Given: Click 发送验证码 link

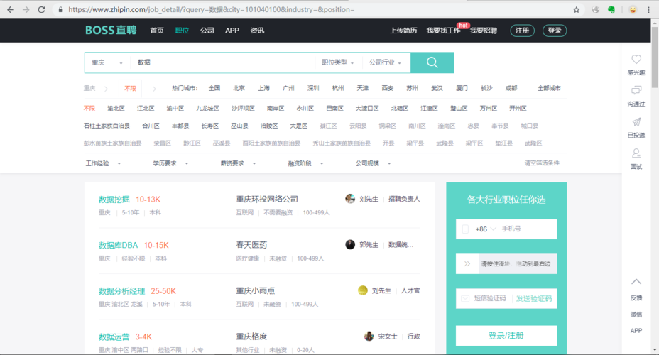Looking at the screenshot, I should 534,299.
